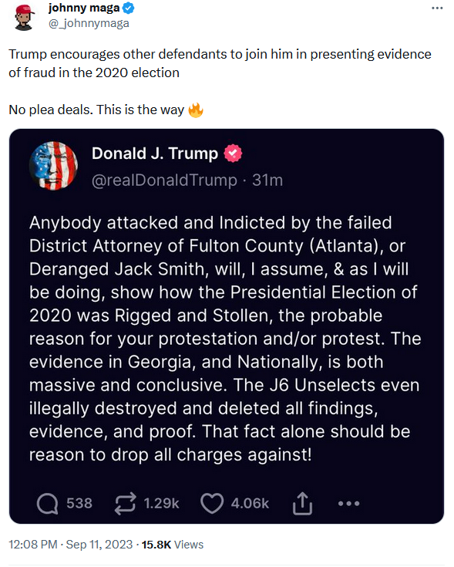Open the tweet's three-dot more options menu
Viewport: 454px width, 567px height.
437,8
